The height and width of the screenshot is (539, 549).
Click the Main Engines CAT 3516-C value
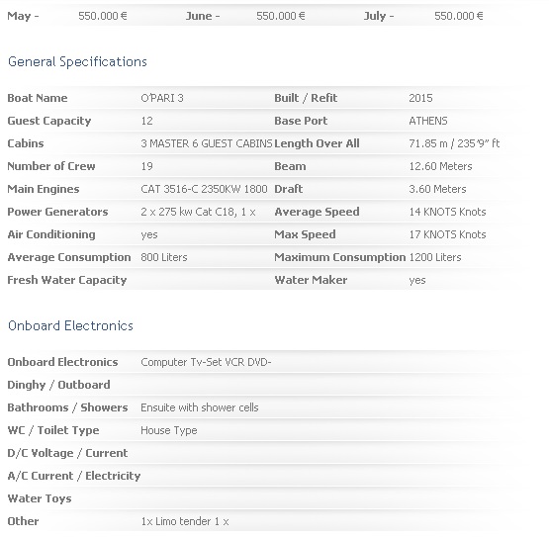204,189
